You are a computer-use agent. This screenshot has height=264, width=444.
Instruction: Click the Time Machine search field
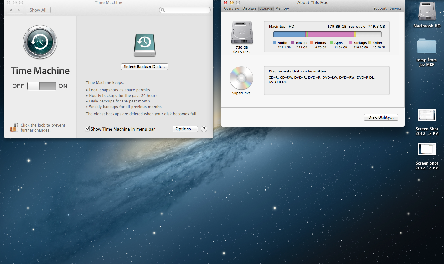pos(185,10)
